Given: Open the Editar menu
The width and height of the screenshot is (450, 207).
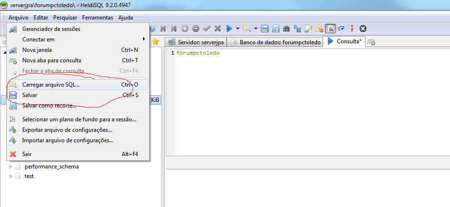Looking at the screenshot, I should click(41, 18).
